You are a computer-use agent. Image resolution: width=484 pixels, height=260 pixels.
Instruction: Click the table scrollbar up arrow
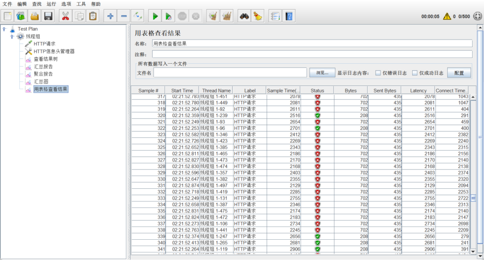[473, 97]
